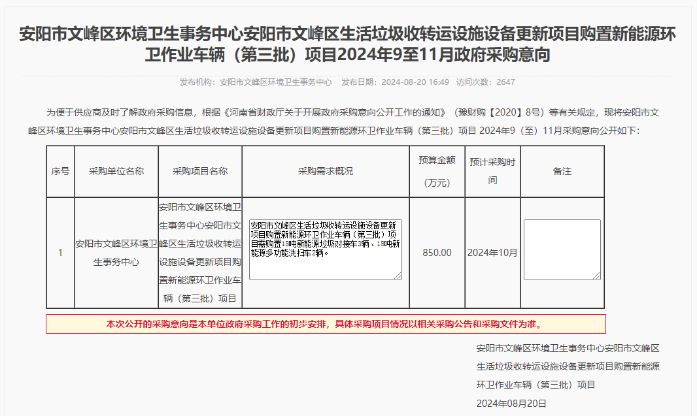The height and width of the screenshot is (416, 697).
Task: Click the 预计采购时间 column header
Action: [x=492, y=171]
